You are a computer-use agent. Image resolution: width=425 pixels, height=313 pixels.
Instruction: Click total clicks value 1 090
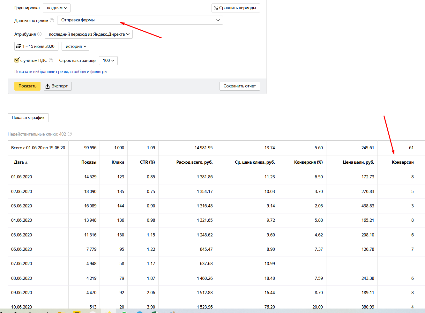pos(119,148)
